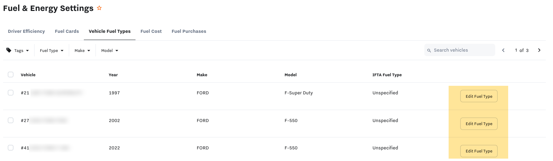The height and width of the screenshot is (161, 553).
Task: Go to next page arrow
Action: click(539, 50)
